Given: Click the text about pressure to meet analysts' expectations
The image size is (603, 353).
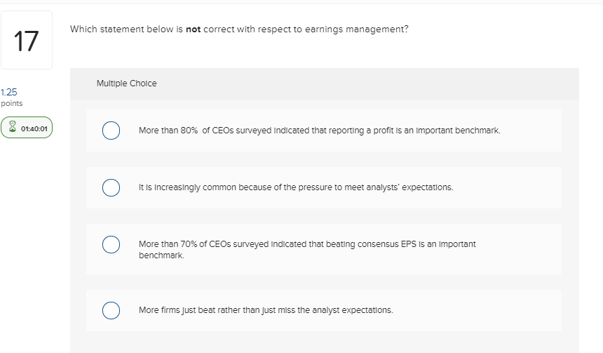Looking at the screenshot, I should click(296, 187).
